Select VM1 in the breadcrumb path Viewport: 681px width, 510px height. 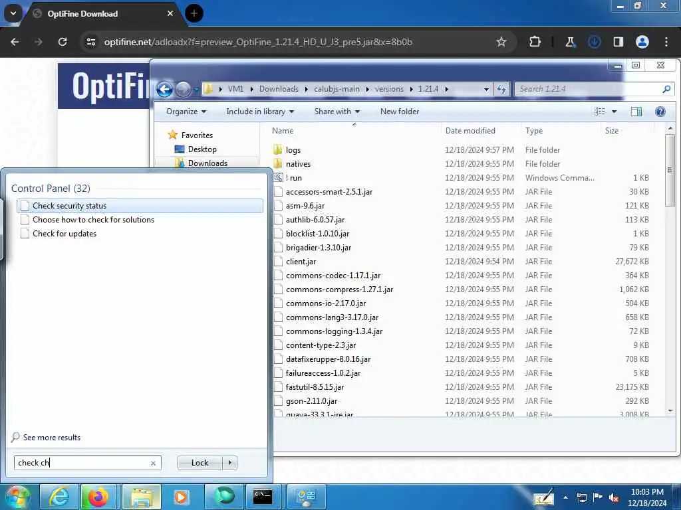coord(235,89)
